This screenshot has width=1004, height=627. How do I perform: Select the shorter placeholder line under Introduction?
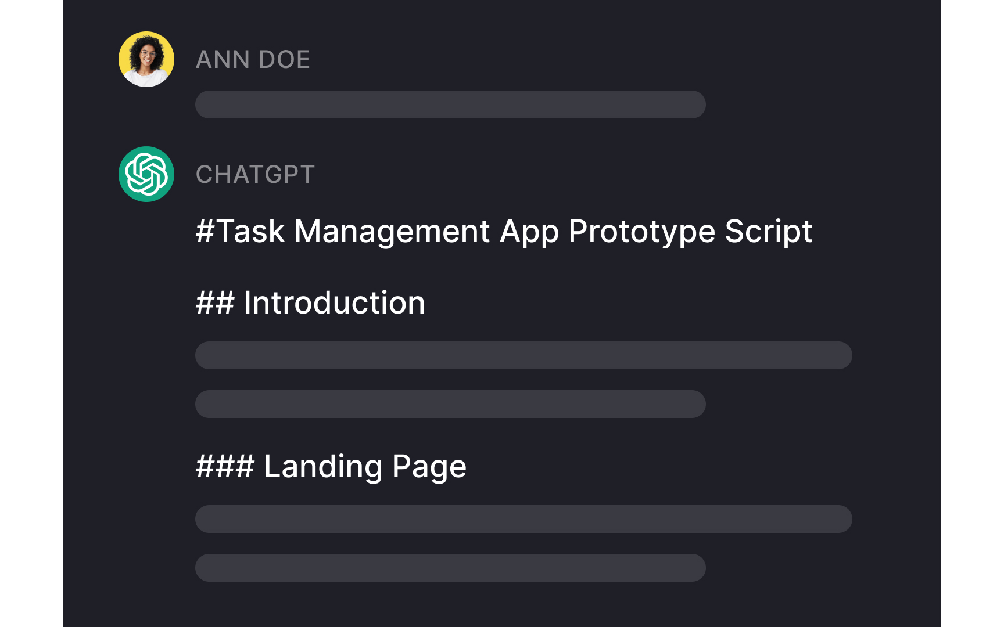click(450, 404)
